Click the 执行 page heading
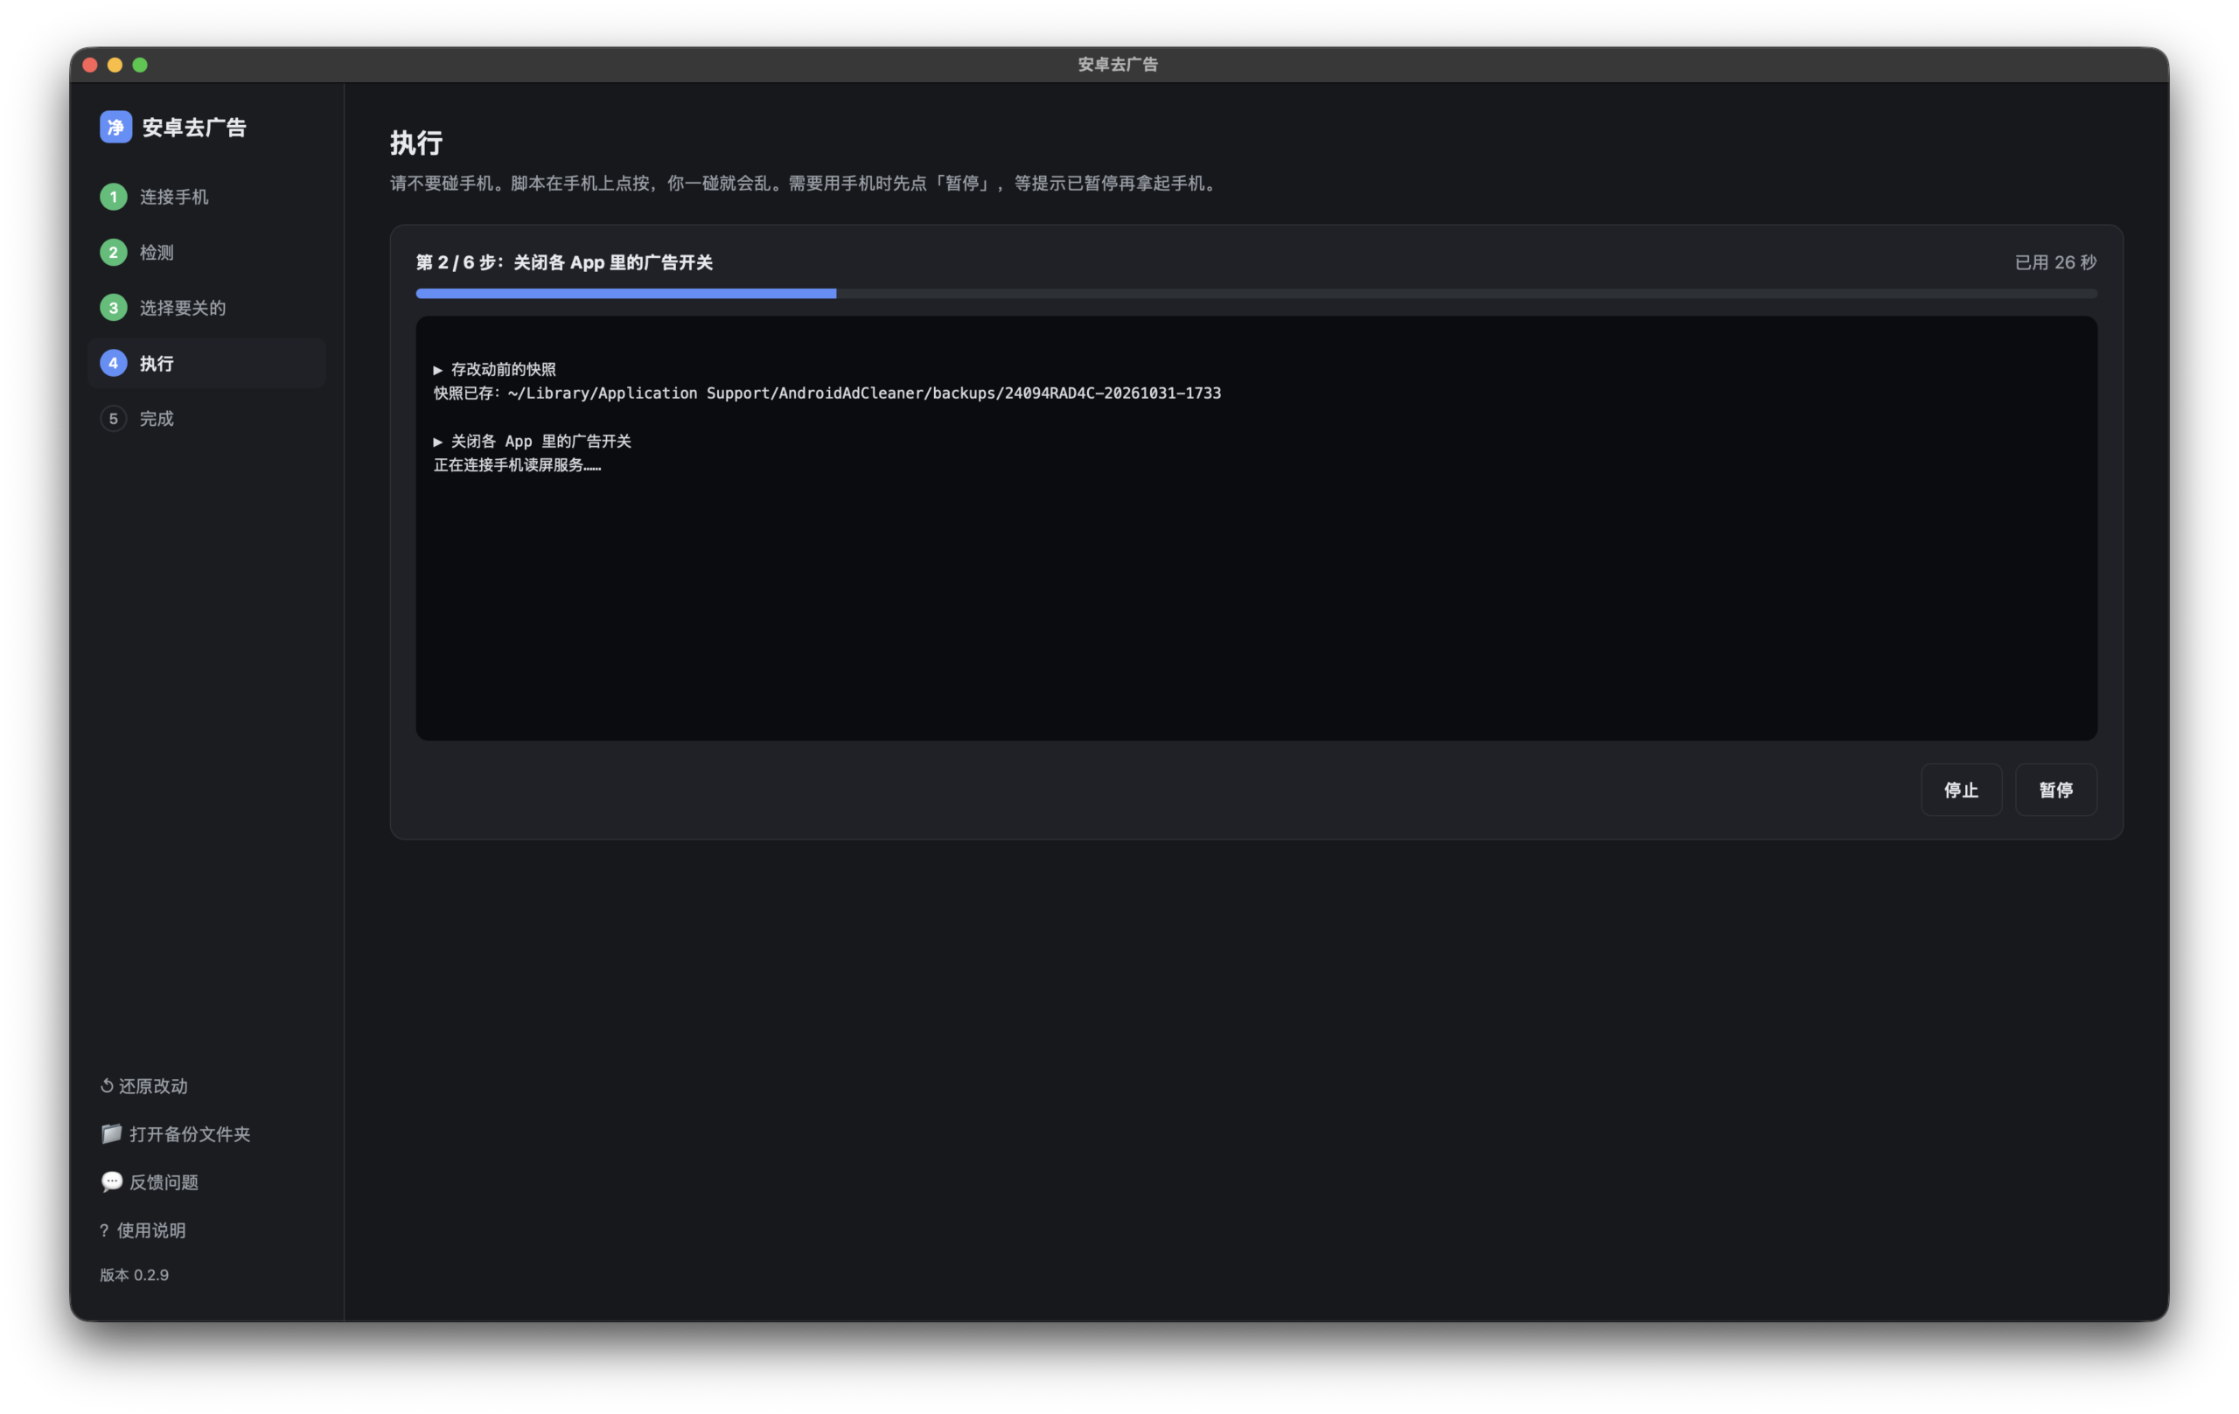Viewport: 2239px width, 1414px height. pos(415,143)
